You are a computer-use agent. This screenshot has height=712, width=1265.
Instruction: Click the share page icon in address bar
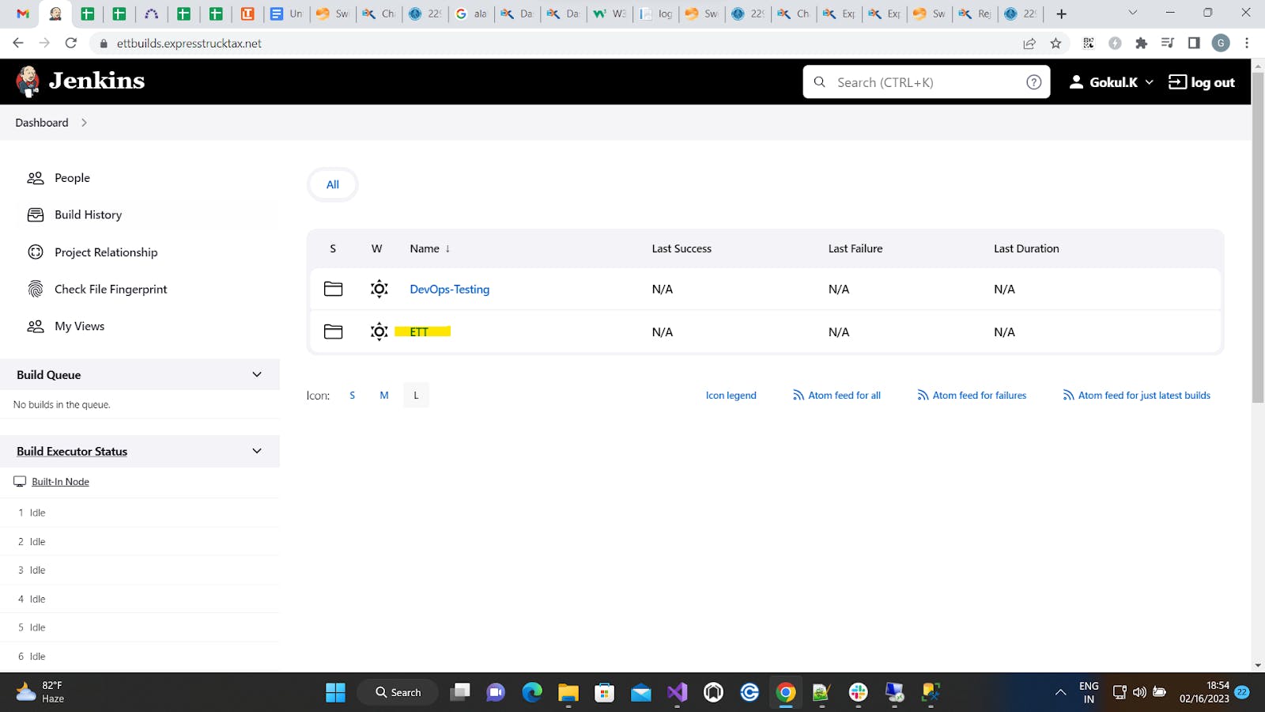coord(1029,44)
